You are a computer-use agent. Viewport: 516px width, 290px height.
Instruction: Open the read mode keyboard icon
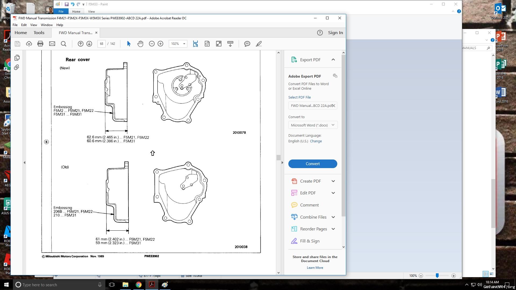(230, 44)
